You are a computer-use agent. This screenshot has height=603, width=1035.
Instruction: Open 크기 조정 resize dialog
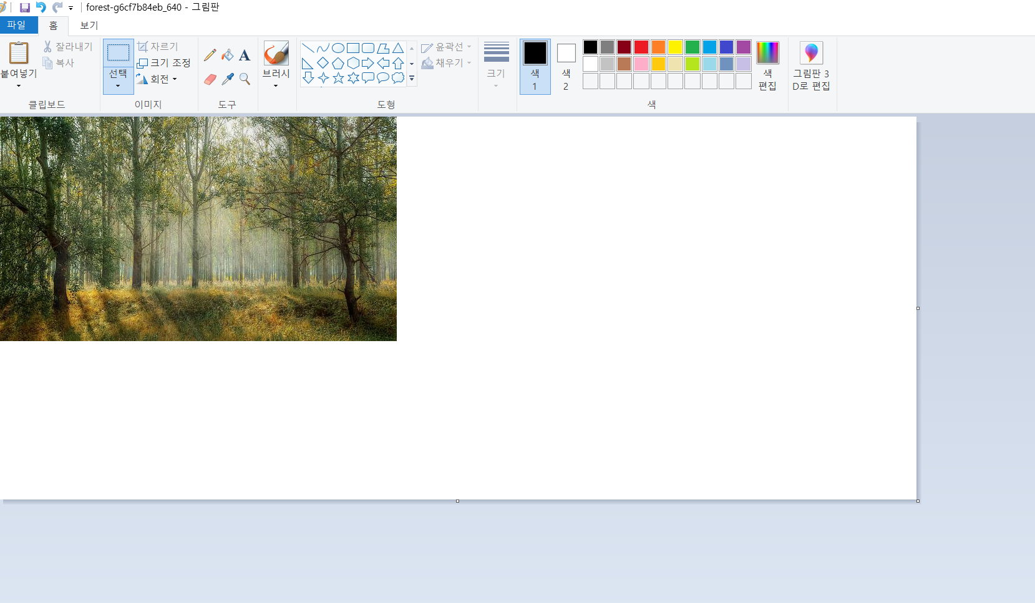163,63
